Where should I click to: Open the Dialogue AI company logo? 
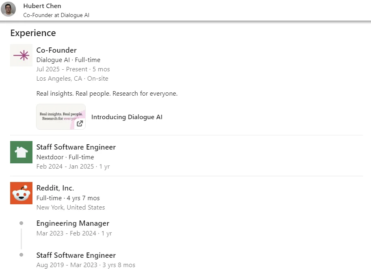pos(21,55)
